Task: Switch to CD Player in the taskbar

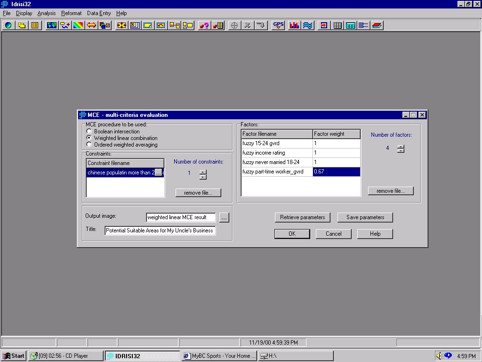Action: [x=65, y=356]
